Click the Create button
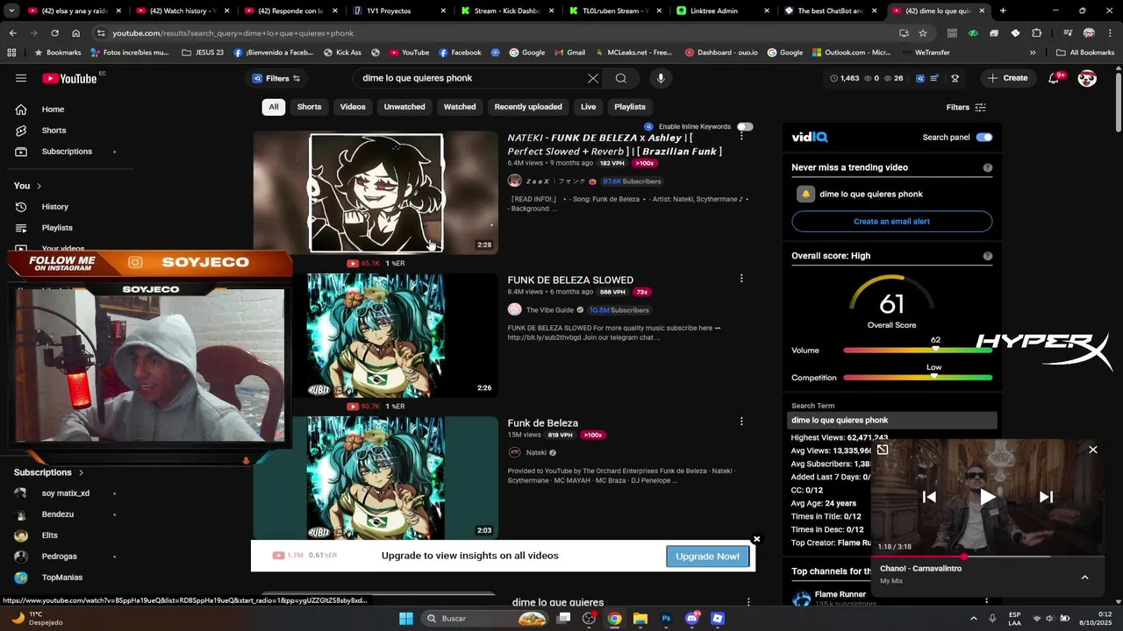Viewport: 1123px width, 631px height. (x=1006, y=78)
